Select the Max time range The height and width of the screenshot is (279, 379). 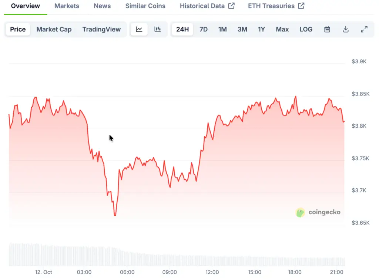[282, 30]
